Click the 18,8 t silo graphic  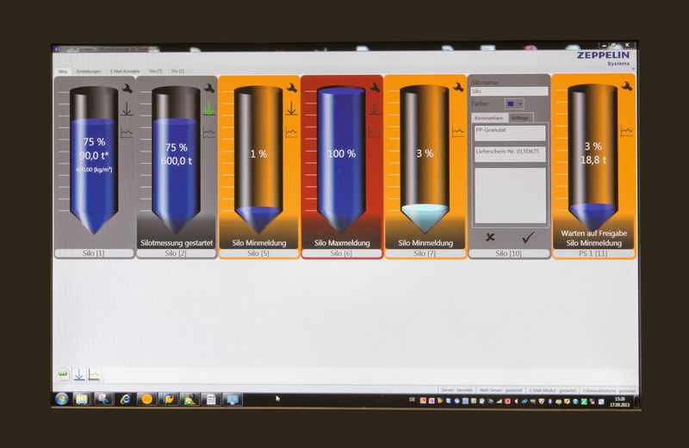pos(593,158)
